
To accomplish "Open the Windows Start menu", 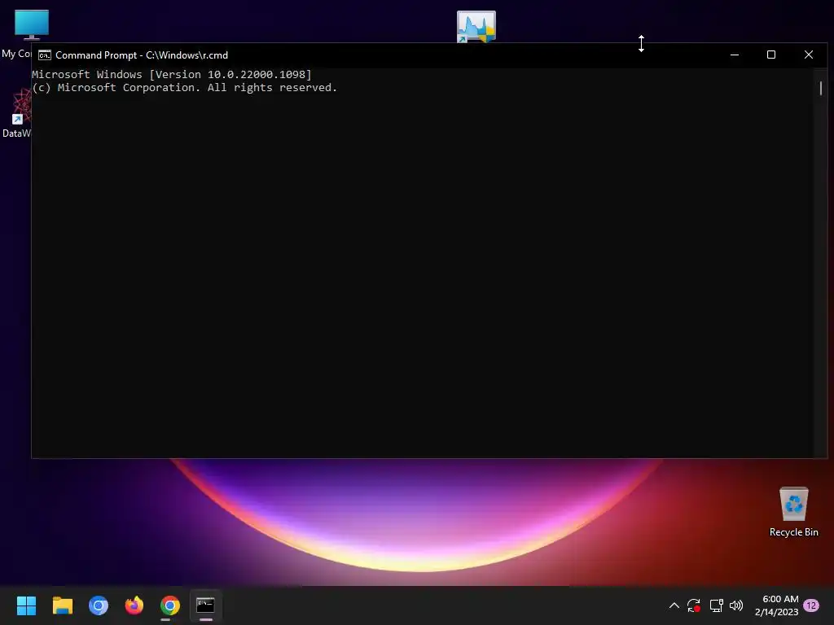I will [x=26, y=605].
